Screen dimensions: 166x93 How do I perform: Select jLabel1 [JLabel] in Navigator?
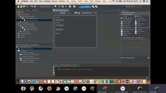click(28, 53)
